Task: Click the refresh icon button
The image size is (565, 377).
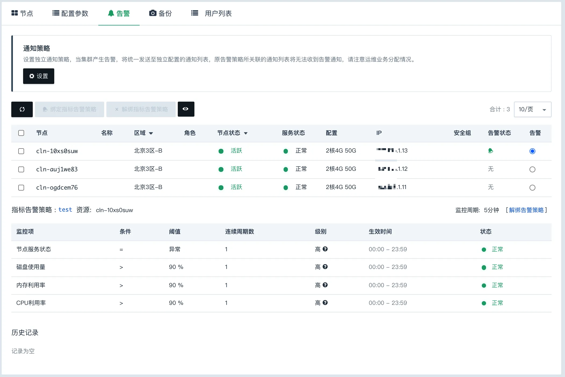Action: point(22,109)
